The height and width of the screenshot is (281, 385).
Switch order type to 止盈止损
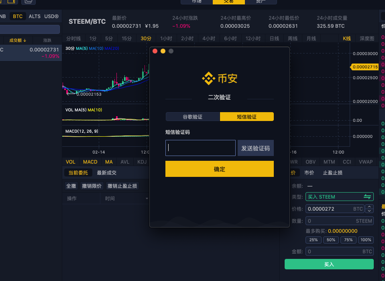(332, 172)
